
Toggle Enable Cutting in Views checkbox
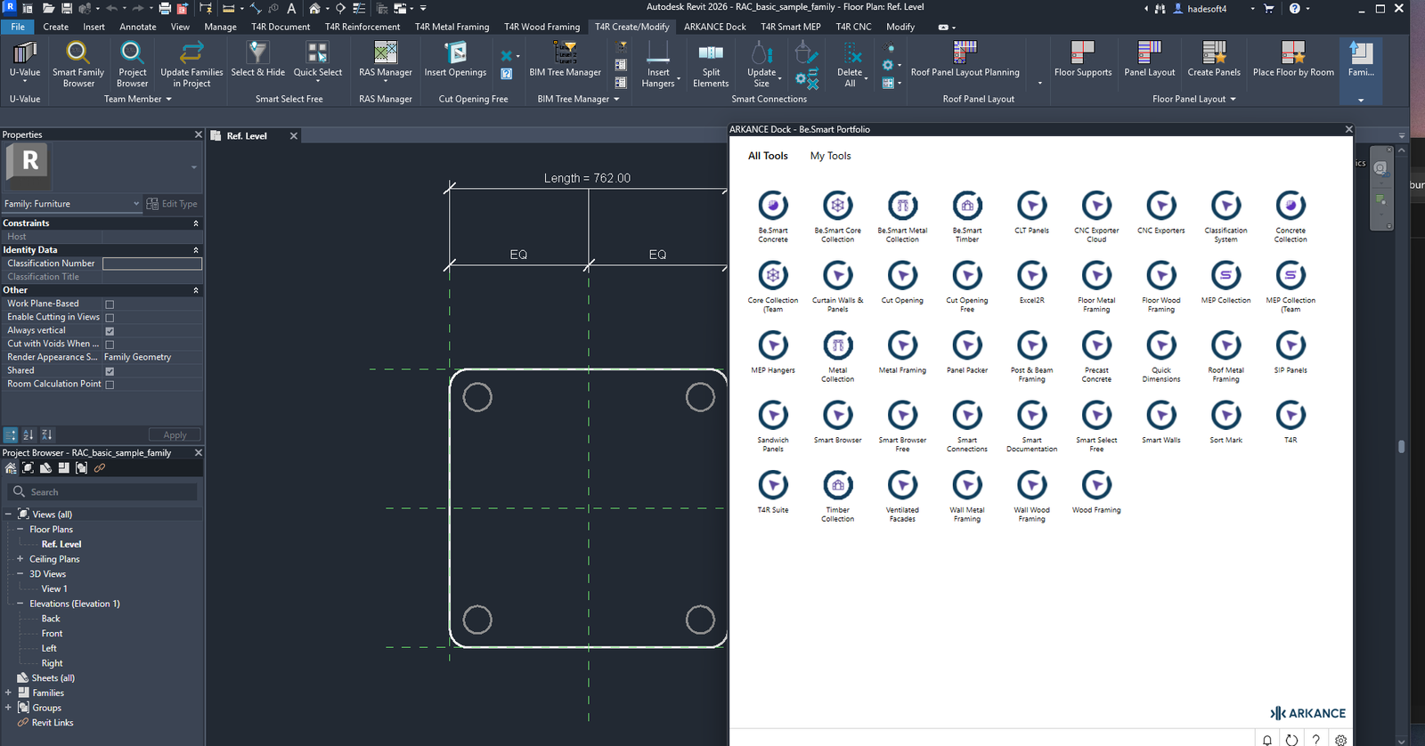pyautogui.click(x=110, y=318)
